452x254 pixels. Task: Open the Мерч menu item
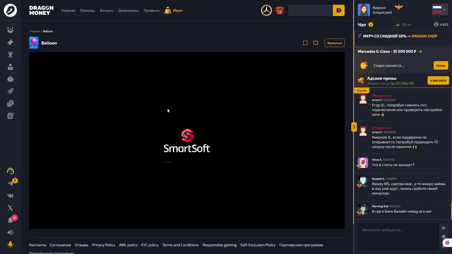(x=178, y=11)
